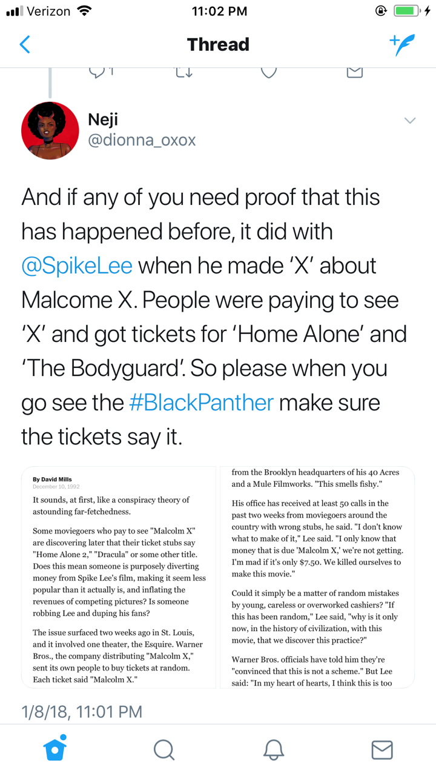The height and width of the screenshot is (776, 436).
Task: Open the Messages envelope in bottom bar
Action: click(x=382, y=749)
